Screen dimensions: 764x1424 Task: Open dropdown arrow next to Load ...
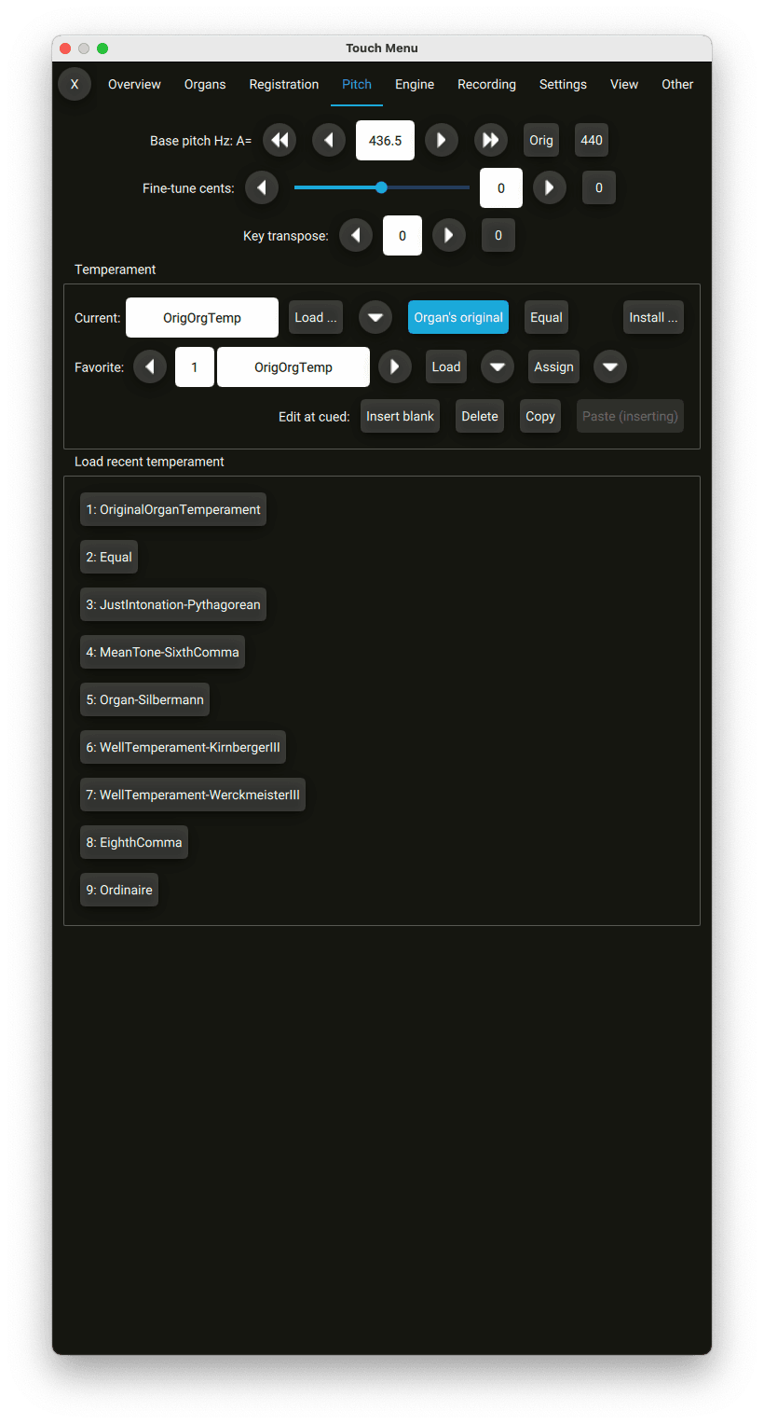click(375, 318)
